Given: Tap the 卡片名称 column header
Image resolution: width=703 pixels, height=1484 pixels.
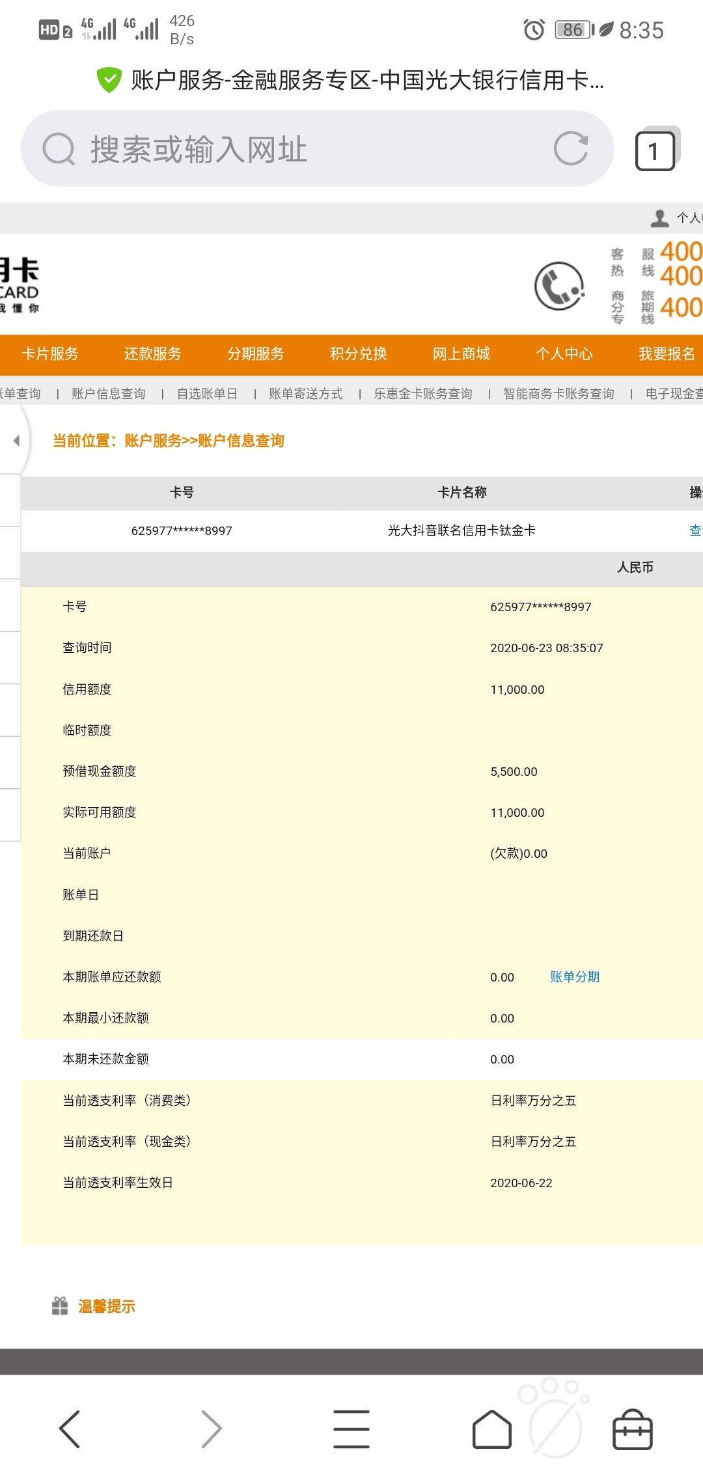Looking at the screenshot, I should [462, 492].
